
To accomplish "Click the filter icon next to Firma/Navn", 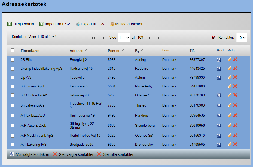I will 42,50.
